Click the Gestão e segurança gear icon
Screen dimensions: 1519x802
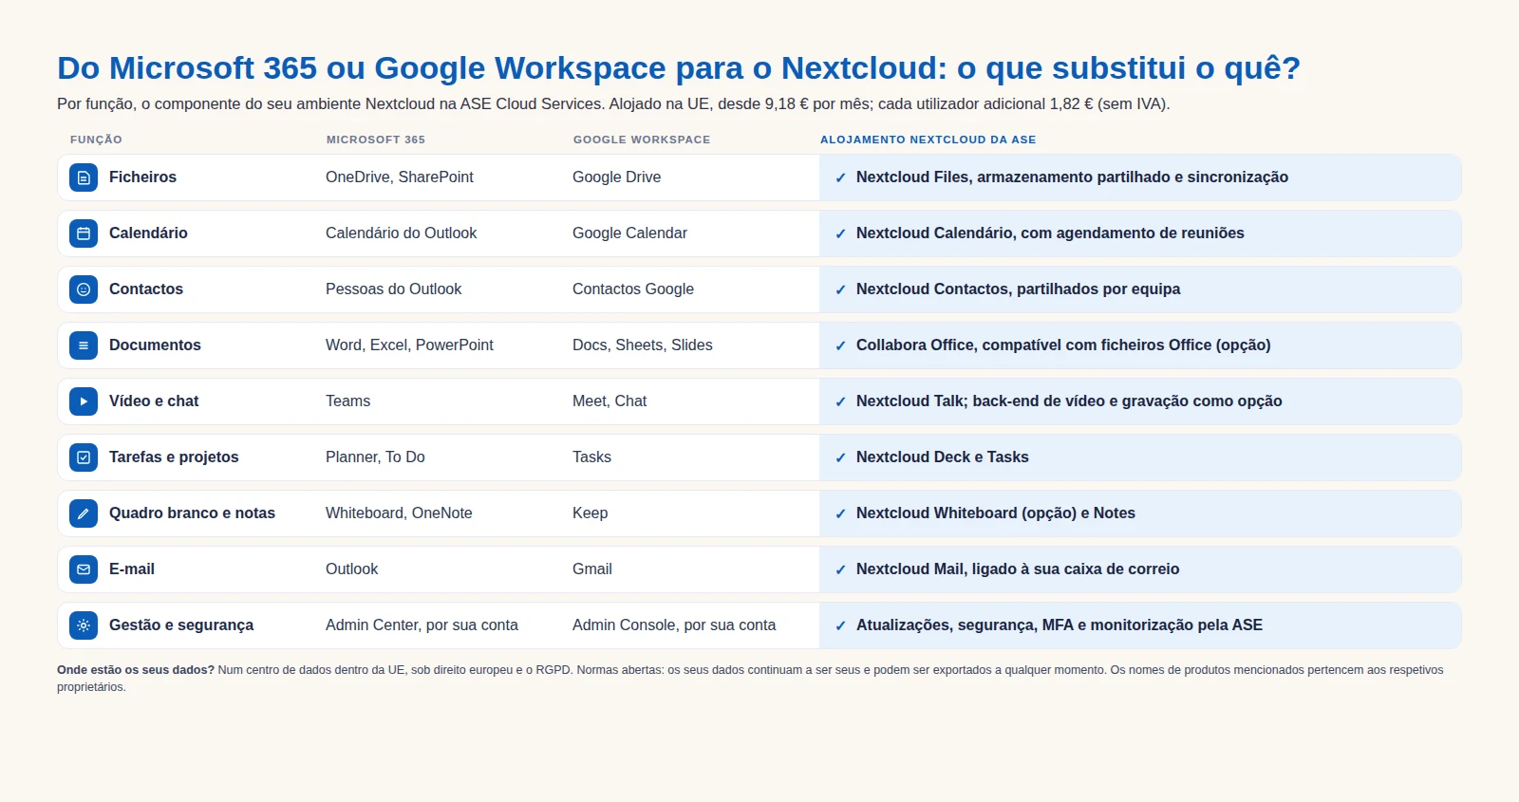click(84, 625)
